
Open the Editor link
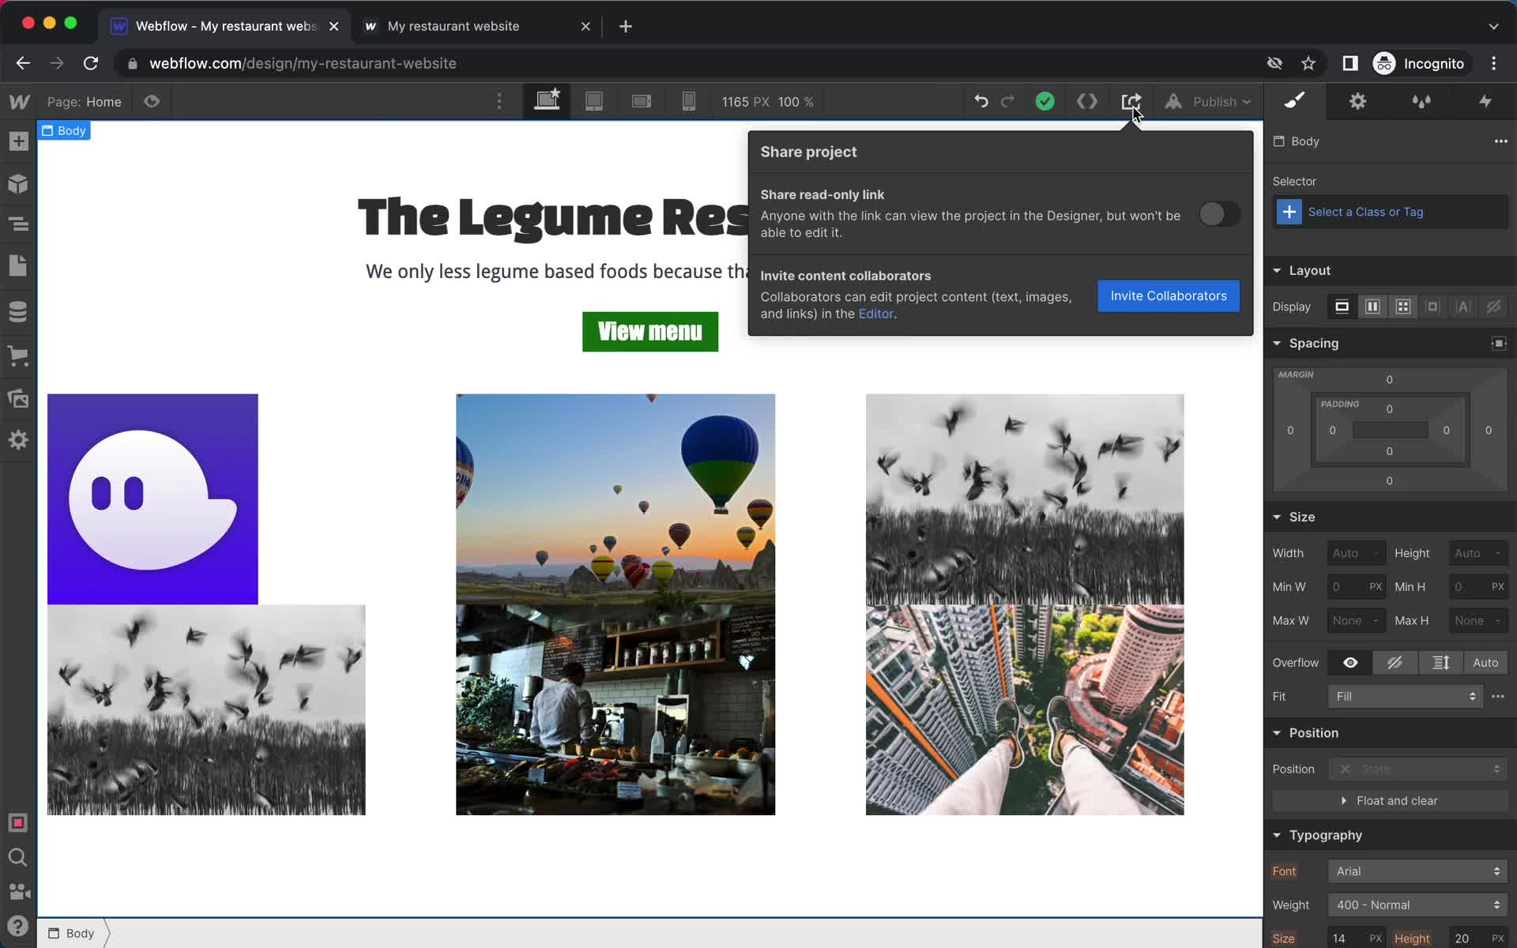pos(875,314)
